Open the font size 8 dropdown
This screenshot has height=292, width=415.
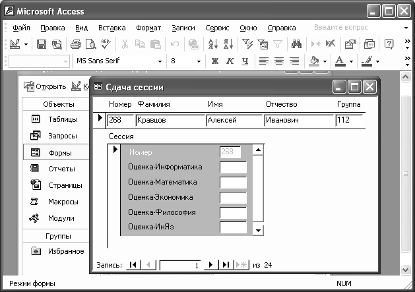[x=199, y=61]
